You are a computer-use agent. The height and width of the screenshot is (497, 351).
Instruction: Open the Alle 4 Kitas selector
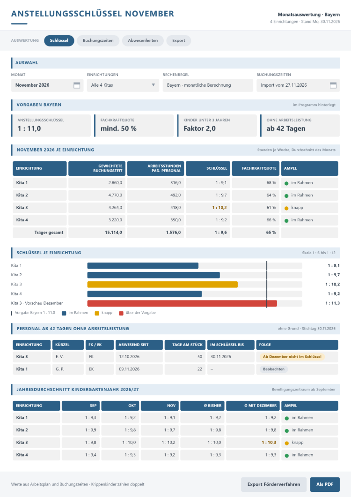pyautogui.click(x=123, y=85)
